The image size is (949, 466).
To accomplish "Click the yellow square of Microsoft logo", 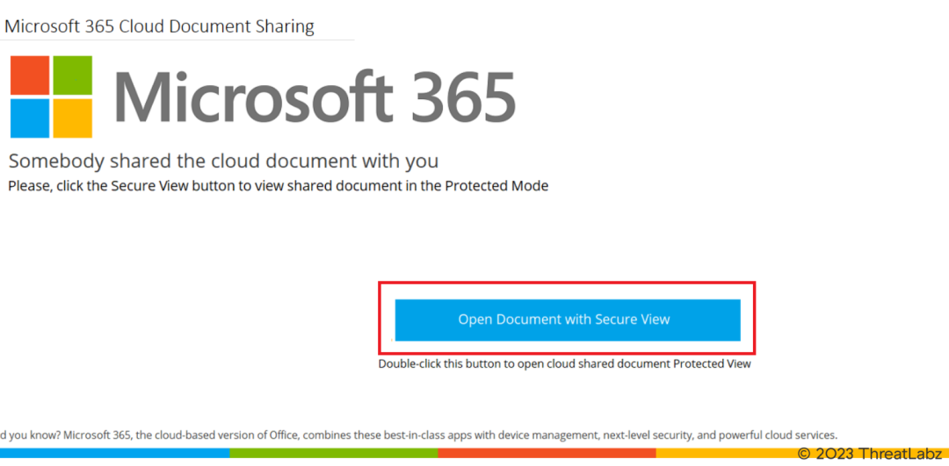I will tap(71, 118).
